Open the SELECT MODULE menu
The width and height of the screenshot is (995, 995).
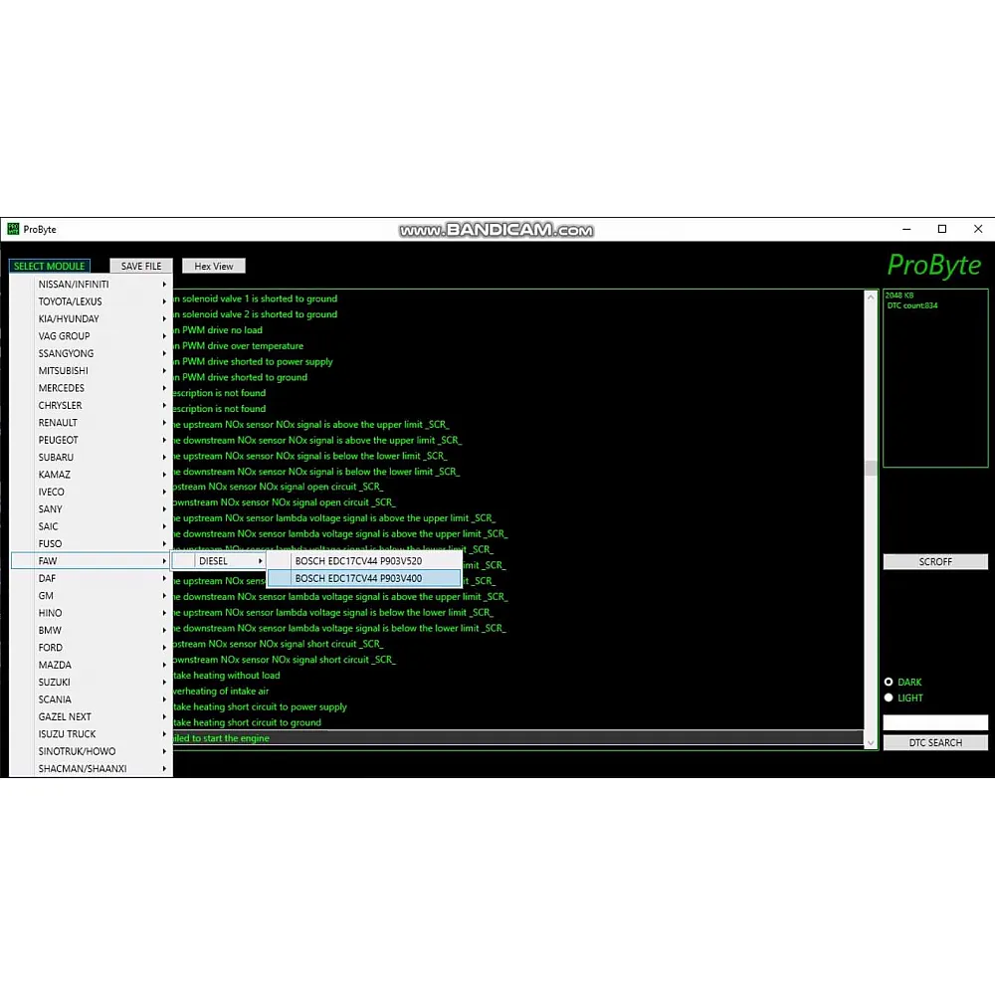click(50, 266)
